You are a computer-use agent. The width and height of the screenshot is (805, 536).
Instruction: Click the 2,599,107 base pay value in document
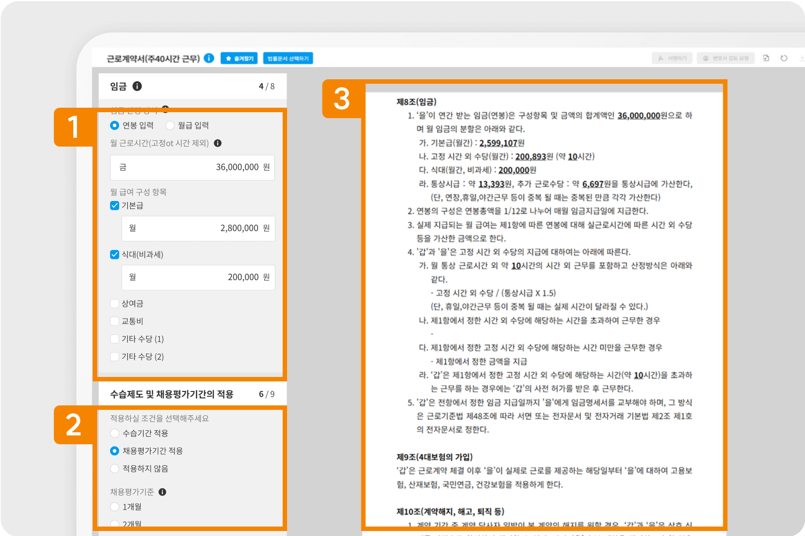pos(498,143)
